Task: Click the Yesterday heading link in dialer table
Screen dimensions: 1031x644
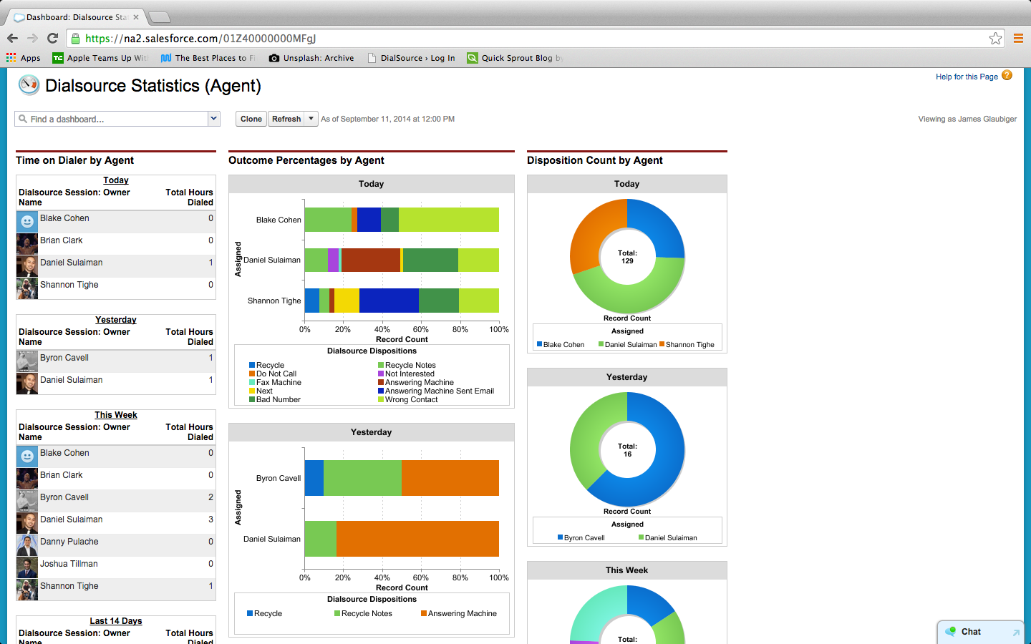Action: [x=115, y=320]
